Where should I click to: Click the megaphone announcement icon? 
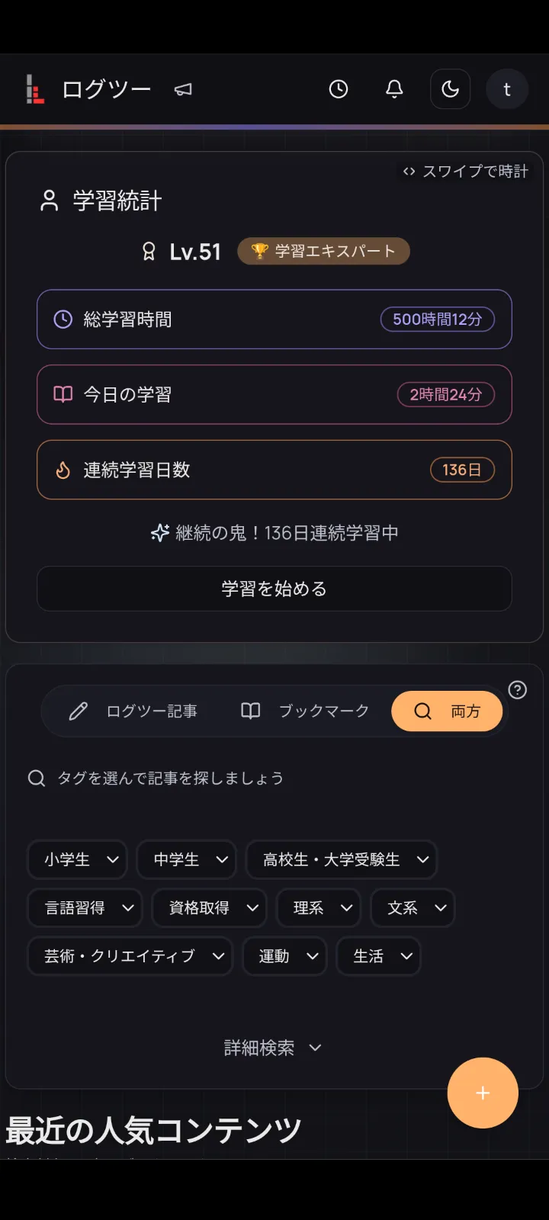(183, 90)
